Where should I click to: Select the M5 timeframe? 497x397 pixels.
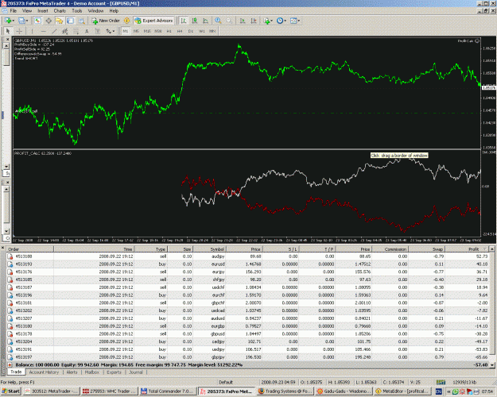coord(136,31)
